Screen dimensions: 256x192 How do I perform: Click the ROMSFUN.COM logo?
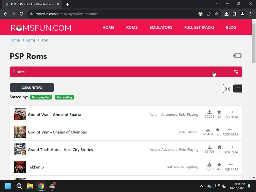(41, 28)
